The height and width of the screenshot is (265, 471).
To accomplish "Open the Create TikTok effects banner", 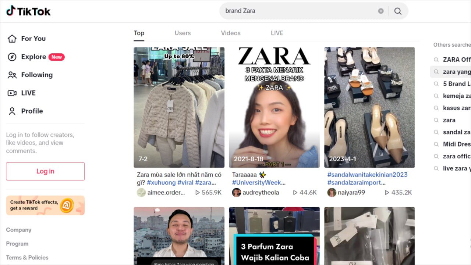I will (45, 205).
